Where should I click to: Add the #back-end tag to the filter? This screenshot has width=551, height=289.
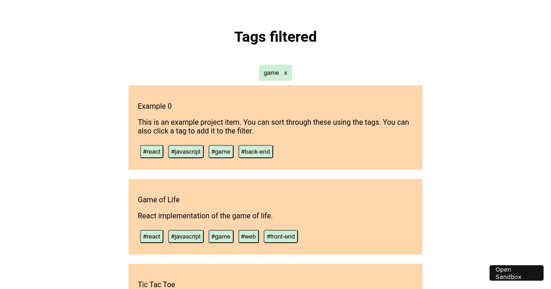click(255, 151)
